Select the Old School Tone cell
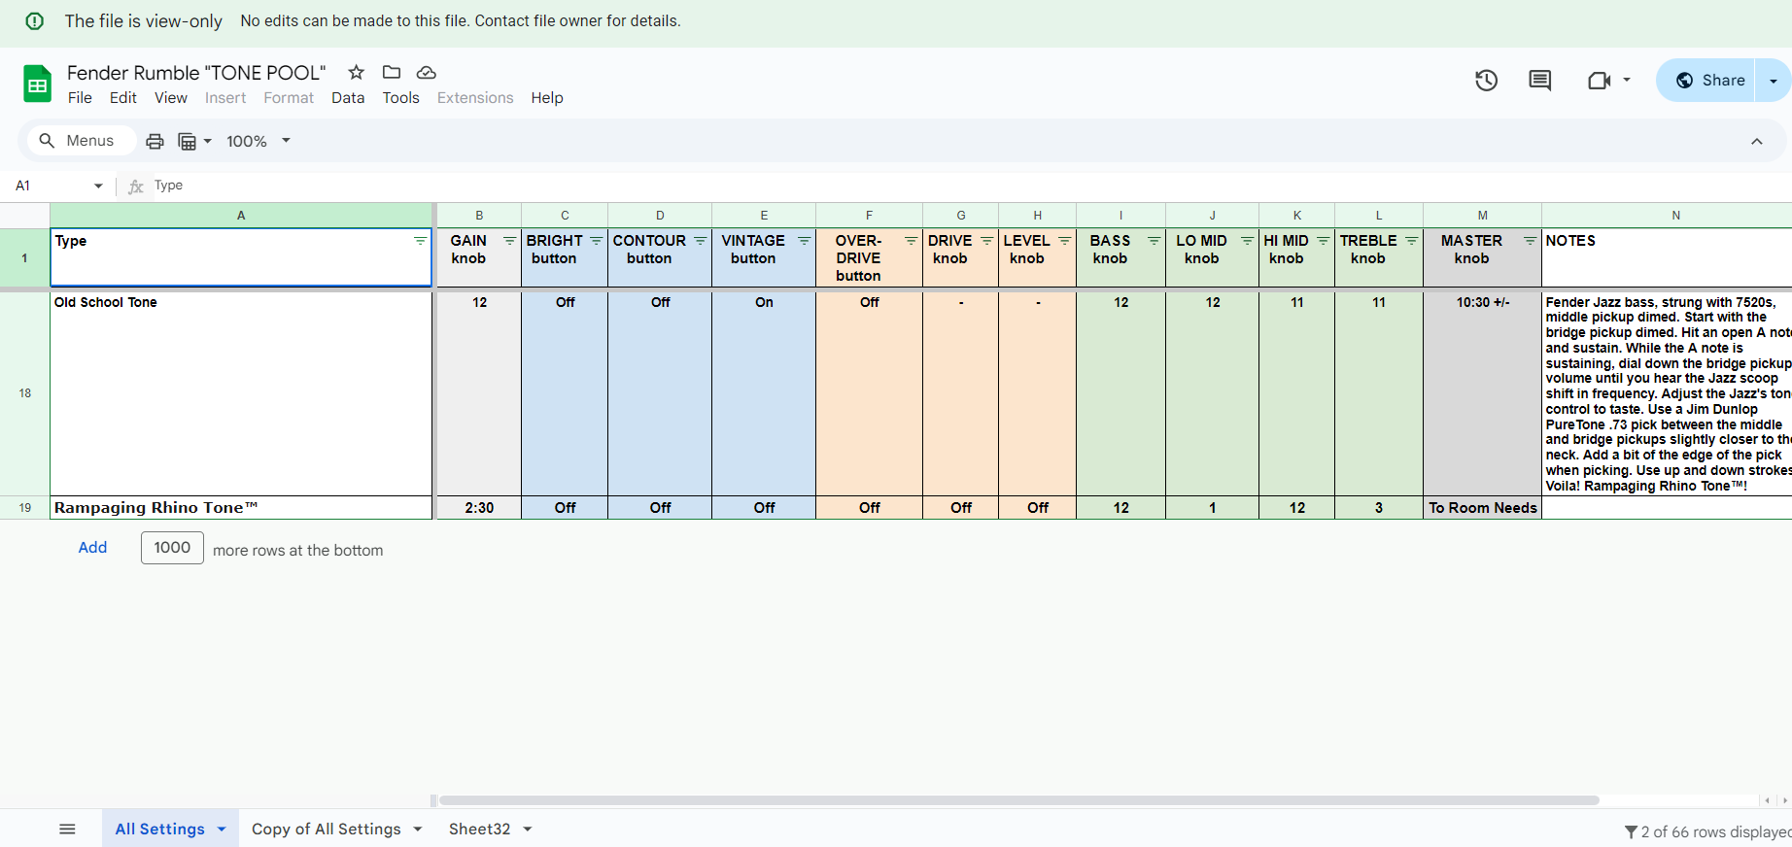 [241, 393]
